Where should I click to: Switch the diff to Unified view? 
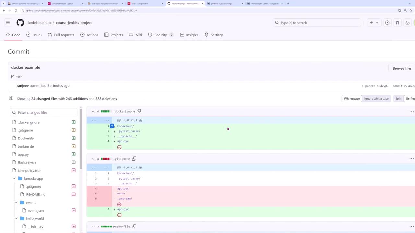point(410,99)
